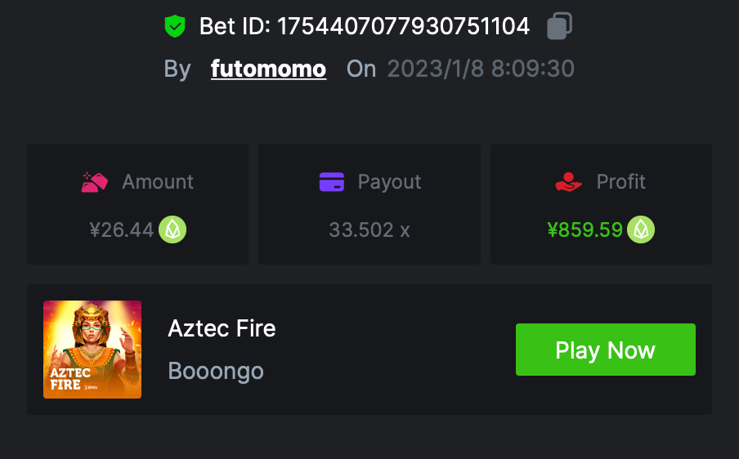The height and width of the screenshot is (459, 739).
Task: Click the Payout label text
Action: tap(389, 181)
